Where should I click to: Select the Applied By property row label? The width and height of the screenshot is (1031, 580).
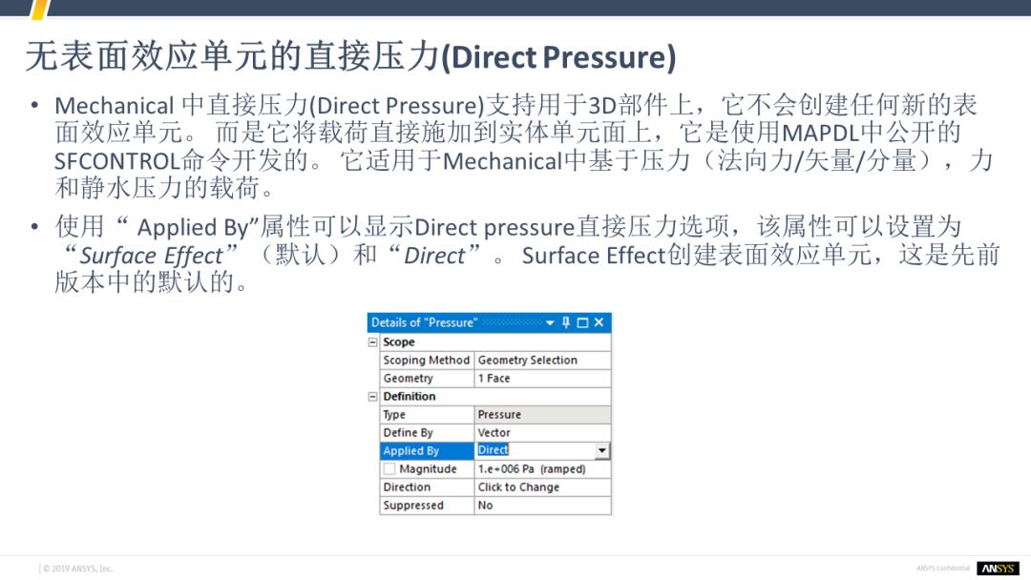click(426, 451)
